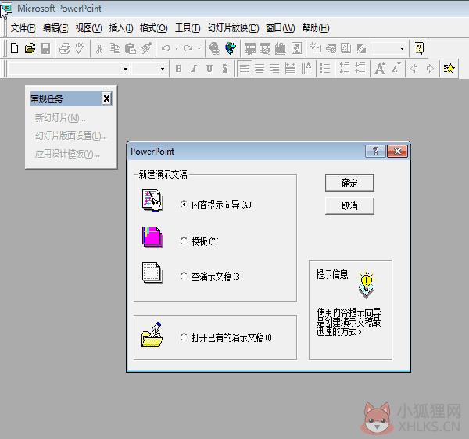The width and height of the screenshot is (469, 439).
Task: Open the 编辑 menu
Action: tap(55, 28)
